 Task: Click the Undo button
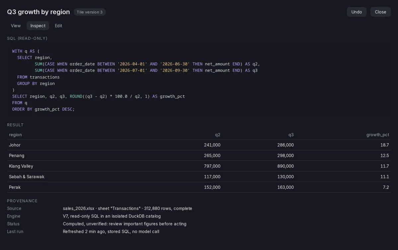point(357,12)
